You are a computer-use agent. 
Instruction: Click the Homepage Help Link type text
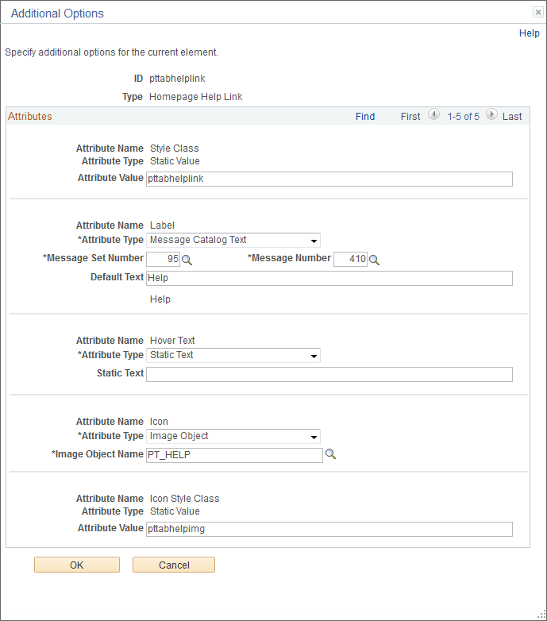tap(196, 97)
